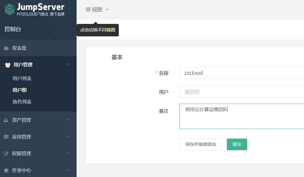Collapse the 用户管理 menu chevron
This screenshot has width=304, height=177.
click(67, 64)
